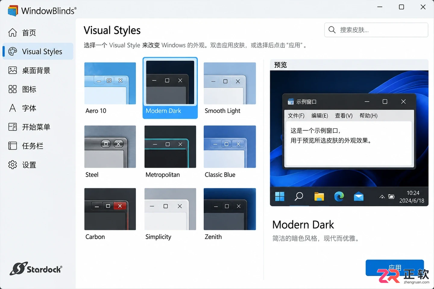Open 帮助(H) menu in sample window

pyautogui.click(x=368, y=116)
